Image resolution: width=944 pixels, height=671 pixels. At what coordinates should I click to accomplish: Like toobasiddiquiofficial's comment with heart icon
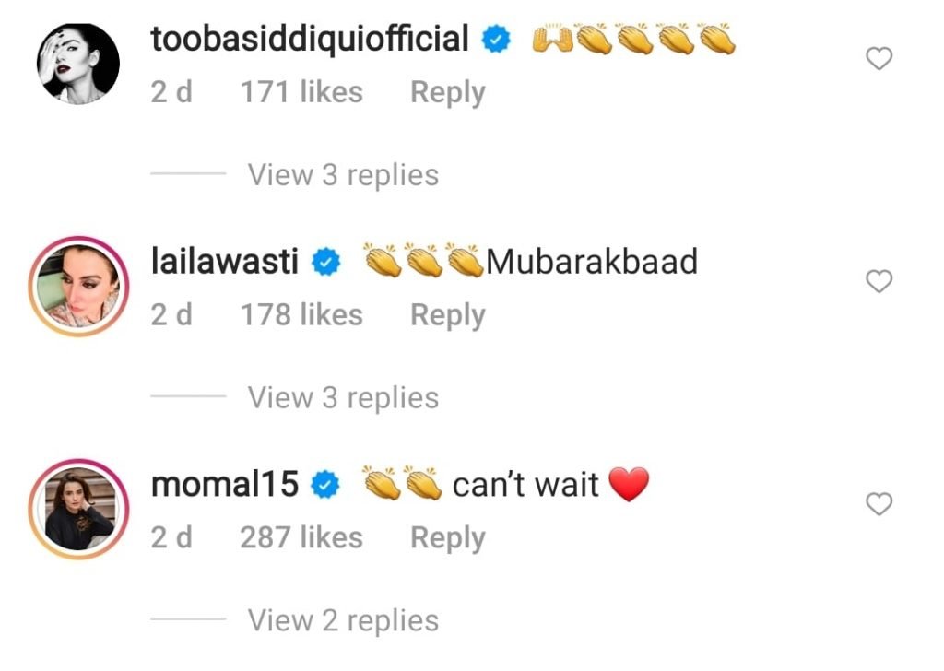coord(879,58)
